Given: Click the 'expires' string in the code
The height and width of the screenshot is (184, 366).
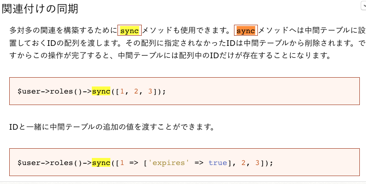Looking at the screenshot, I should [x=169, y=162].
